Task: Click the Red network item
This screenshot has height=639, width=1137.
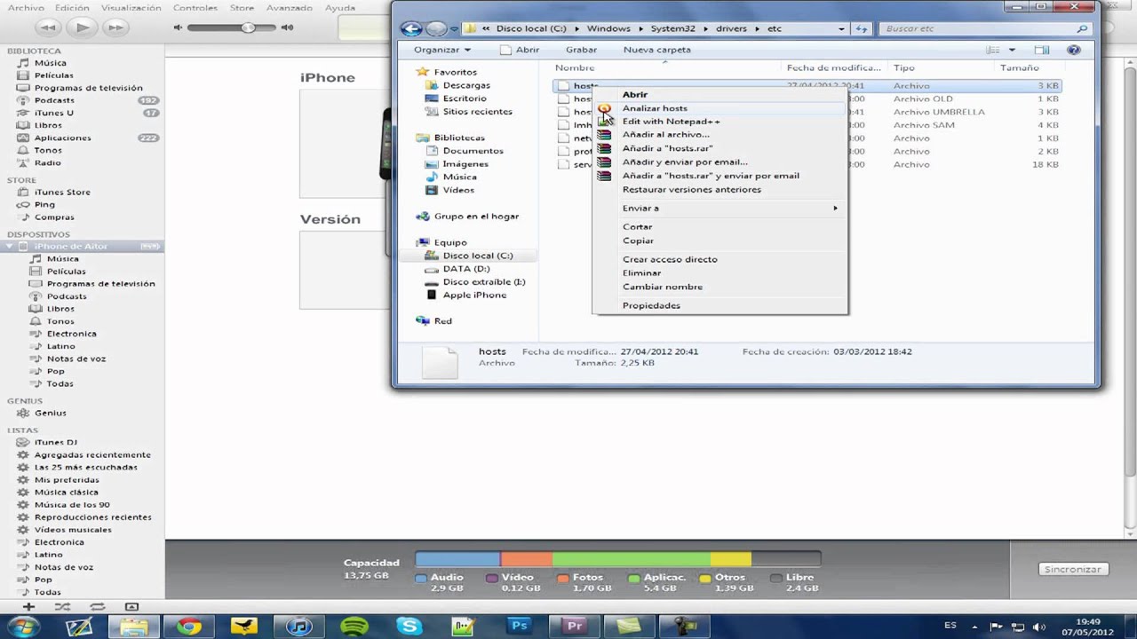Action: coord(442,321)
